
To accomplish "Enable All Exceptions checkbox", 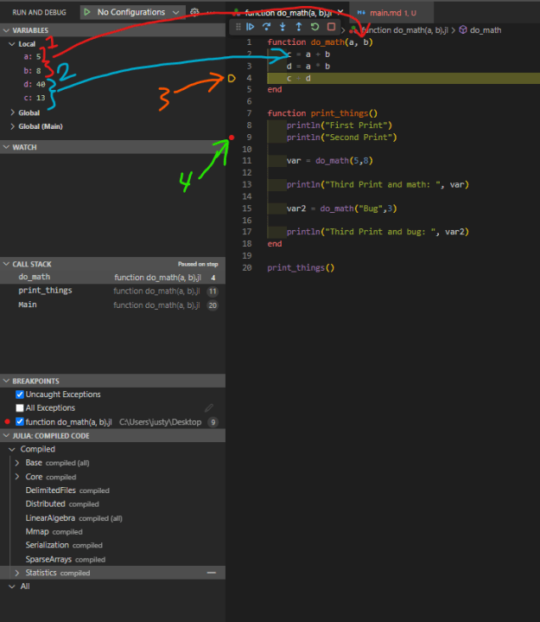I will (x=19, y=407).
